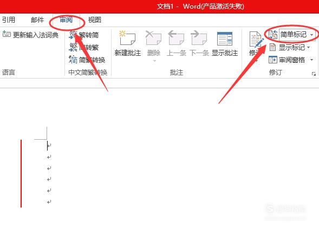
Task: Switch to the 视图 ribbon tab
Action: (95, 19)
